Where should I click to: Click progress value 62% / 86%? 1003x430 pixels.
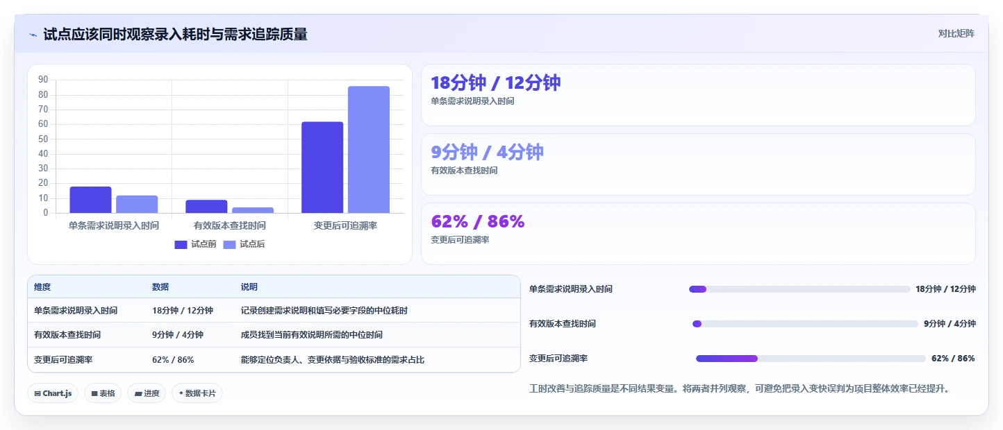coord(953,359)
